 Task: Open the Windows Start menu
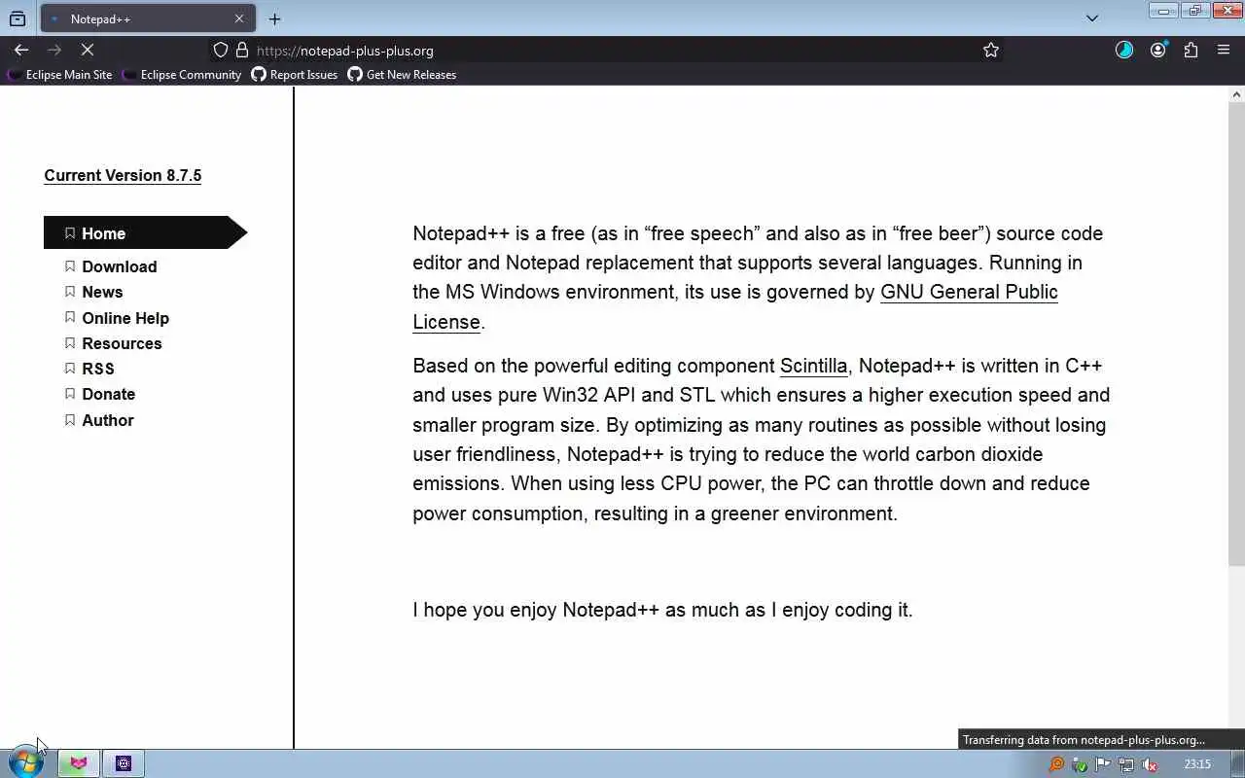click(25, 763)
